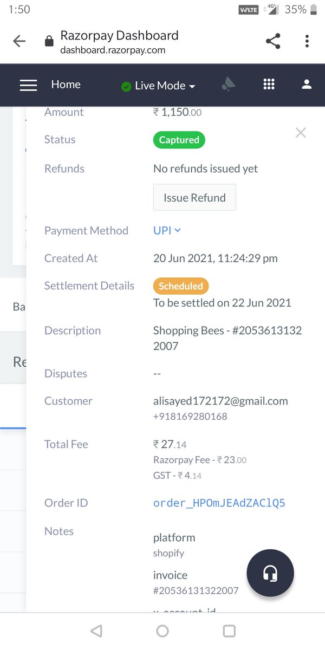Tap the Notes label
This screenshot has width=325, height=650.
pos(59,531)
